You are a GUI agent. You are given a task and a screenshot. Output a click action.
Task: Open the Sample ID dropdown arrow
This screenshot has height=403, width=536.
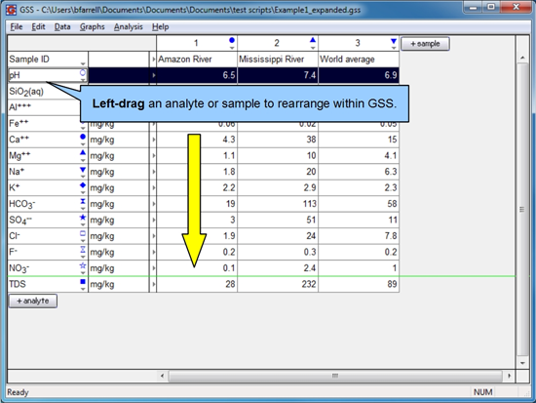[x=83, y=63]
